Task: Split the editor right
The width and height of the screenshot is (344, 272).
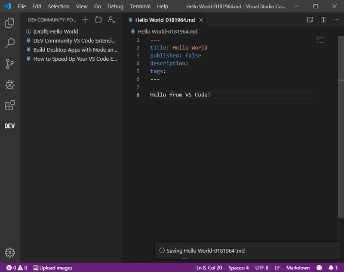Action: click(323, 20)
